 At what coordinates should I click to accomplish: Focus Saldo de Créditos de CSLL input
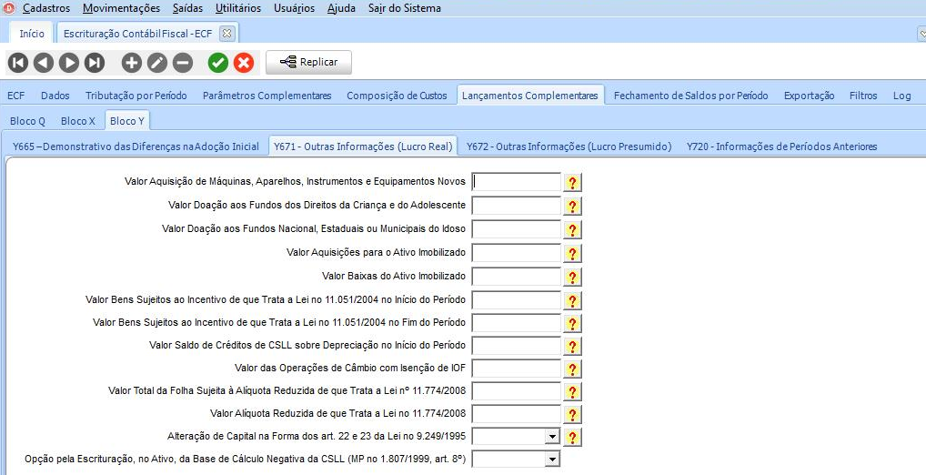(516, 346)
